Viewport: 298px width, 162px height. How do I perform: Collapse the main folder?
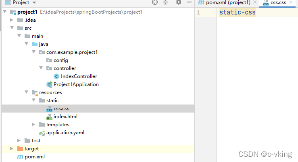point(19,36)
